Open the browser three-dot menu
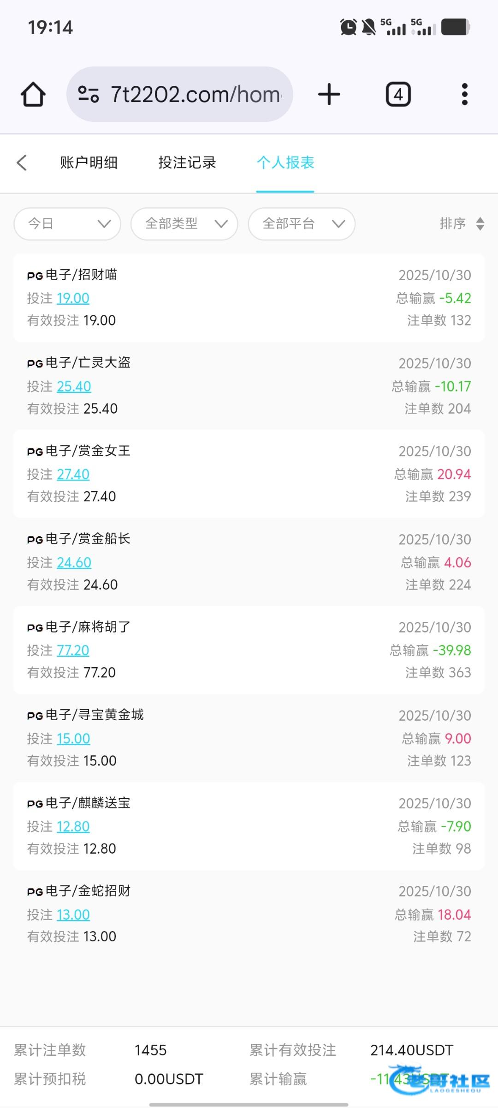The width and height of the screenshot is (498, 1108). [464, 95]
